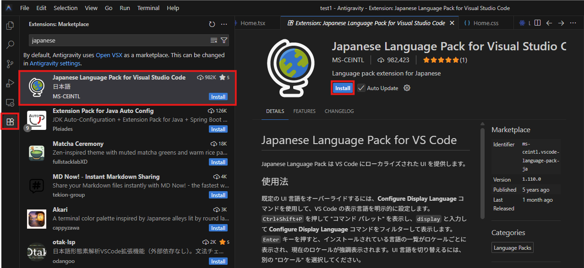Open the Open VSX marketplace link
The width and height of the screenshot is (584, 268).
point(109,55)
